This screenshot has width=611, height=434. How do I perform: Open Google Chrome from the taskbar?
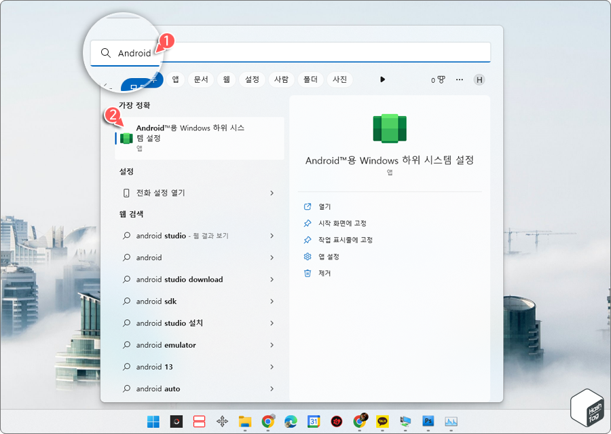coord(267,421)
